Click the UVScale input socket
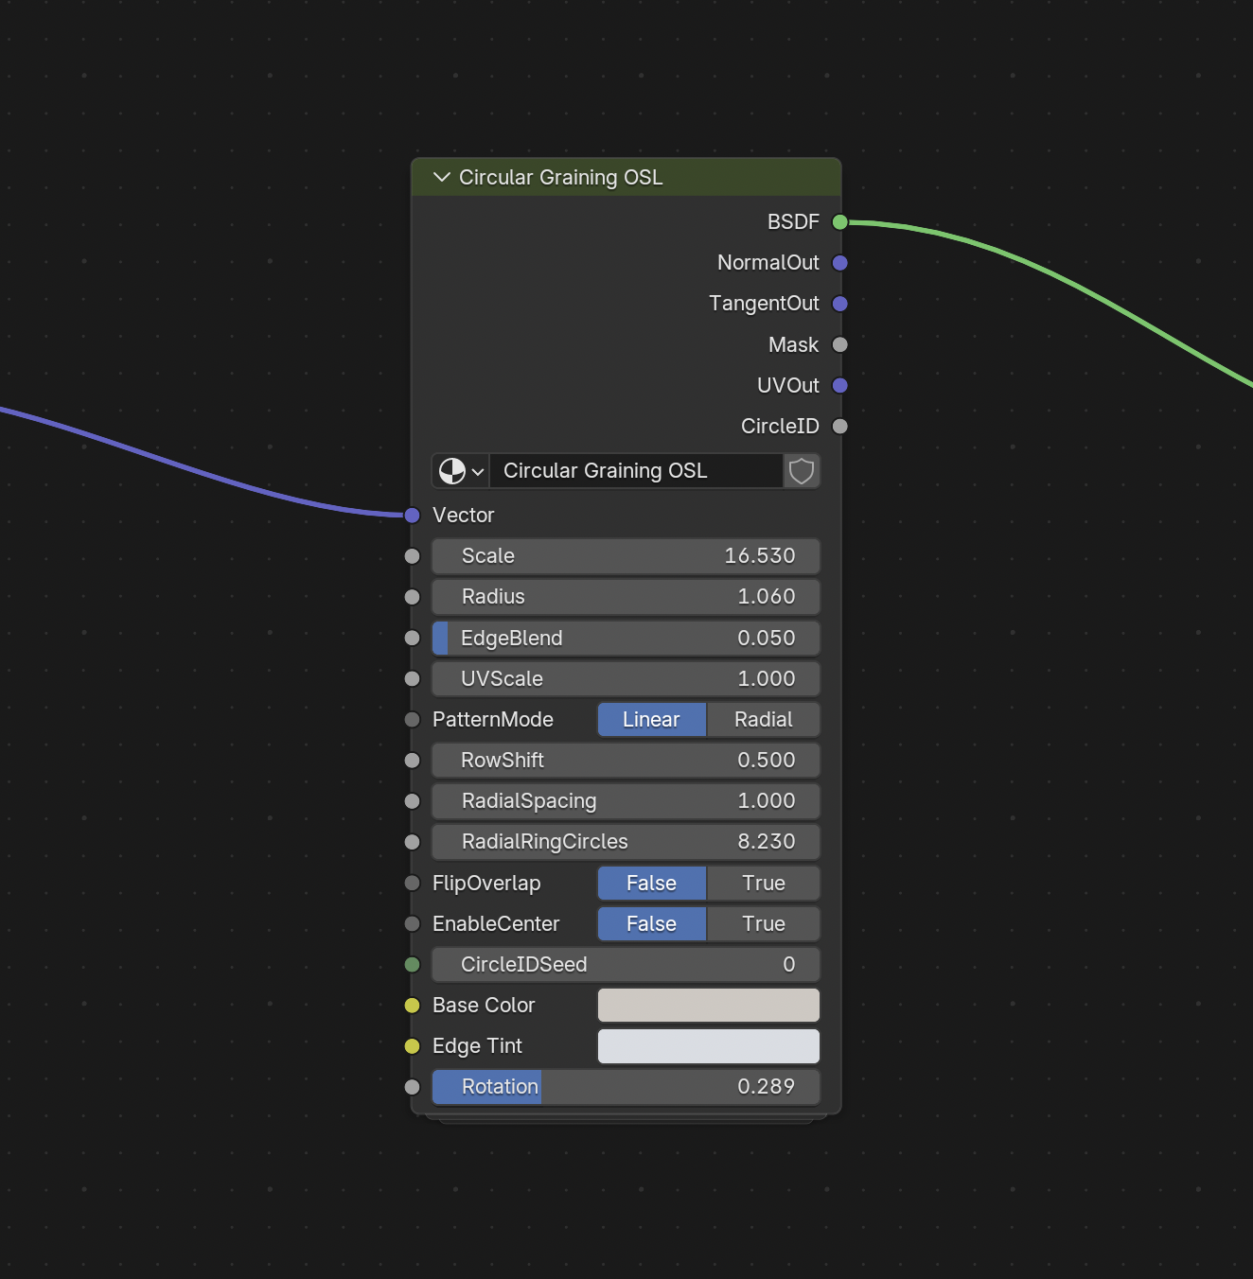 pyautogui.click(x=412, y=678)
